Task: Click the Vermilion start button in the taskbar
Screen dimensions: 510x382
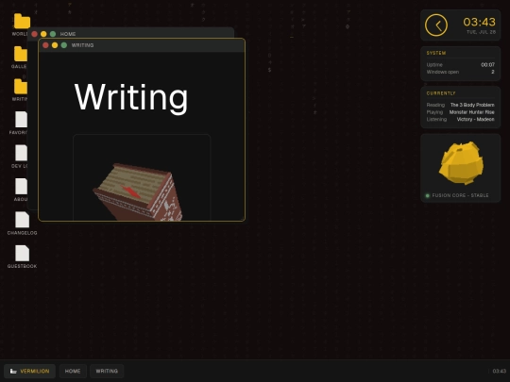Action: point(30,371)
